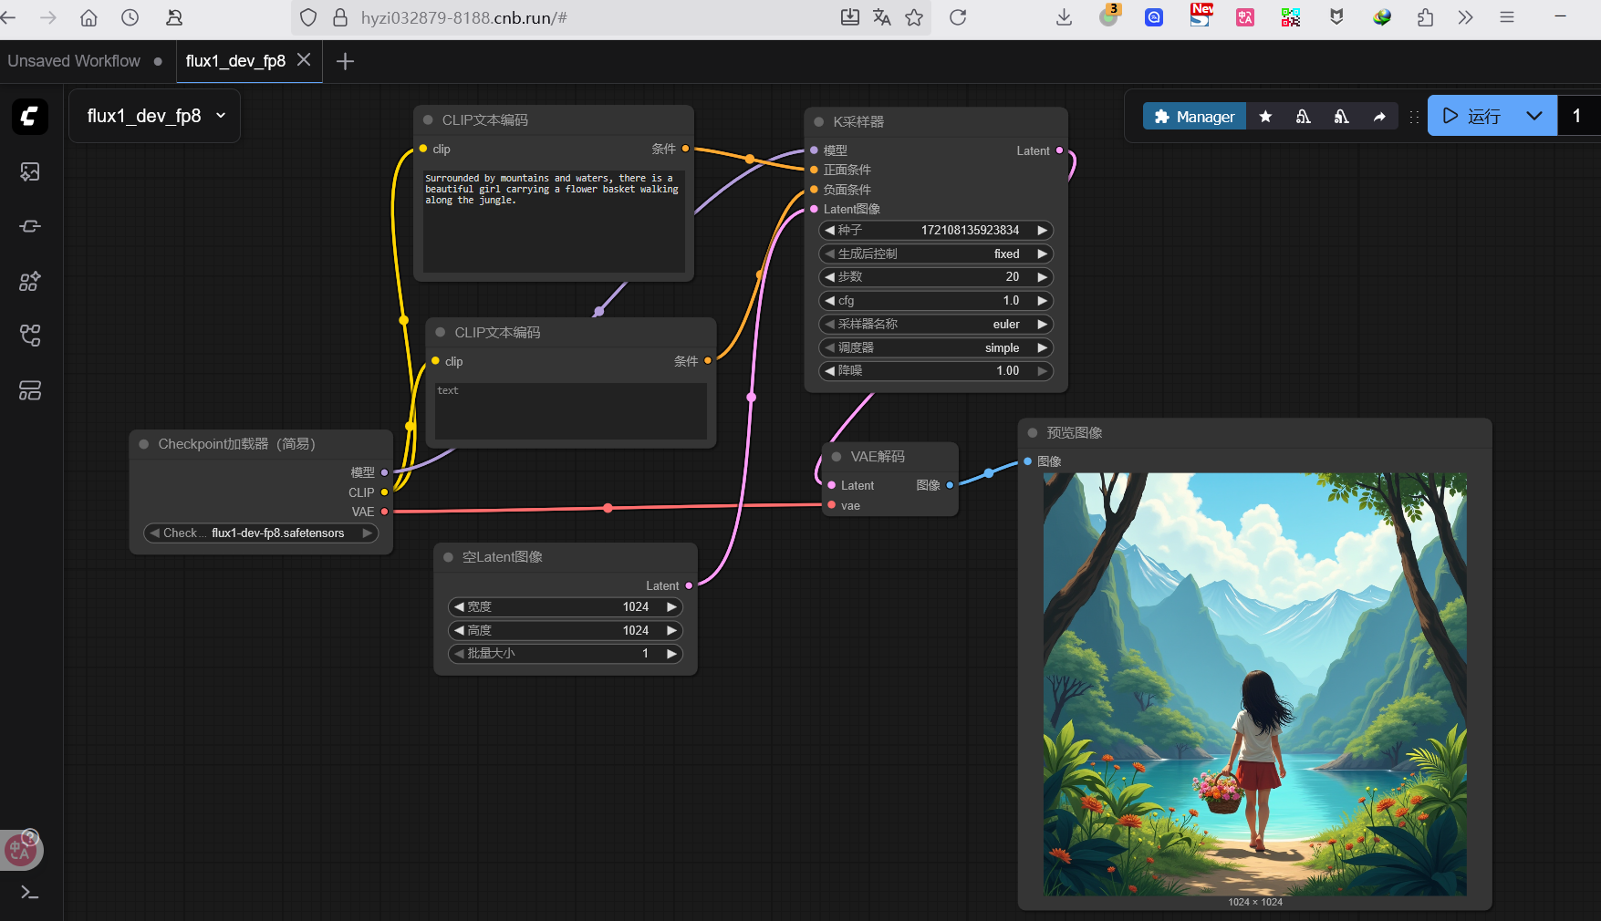Open the image assets sidebar panel
The image size is (1601, 921).
29,172
